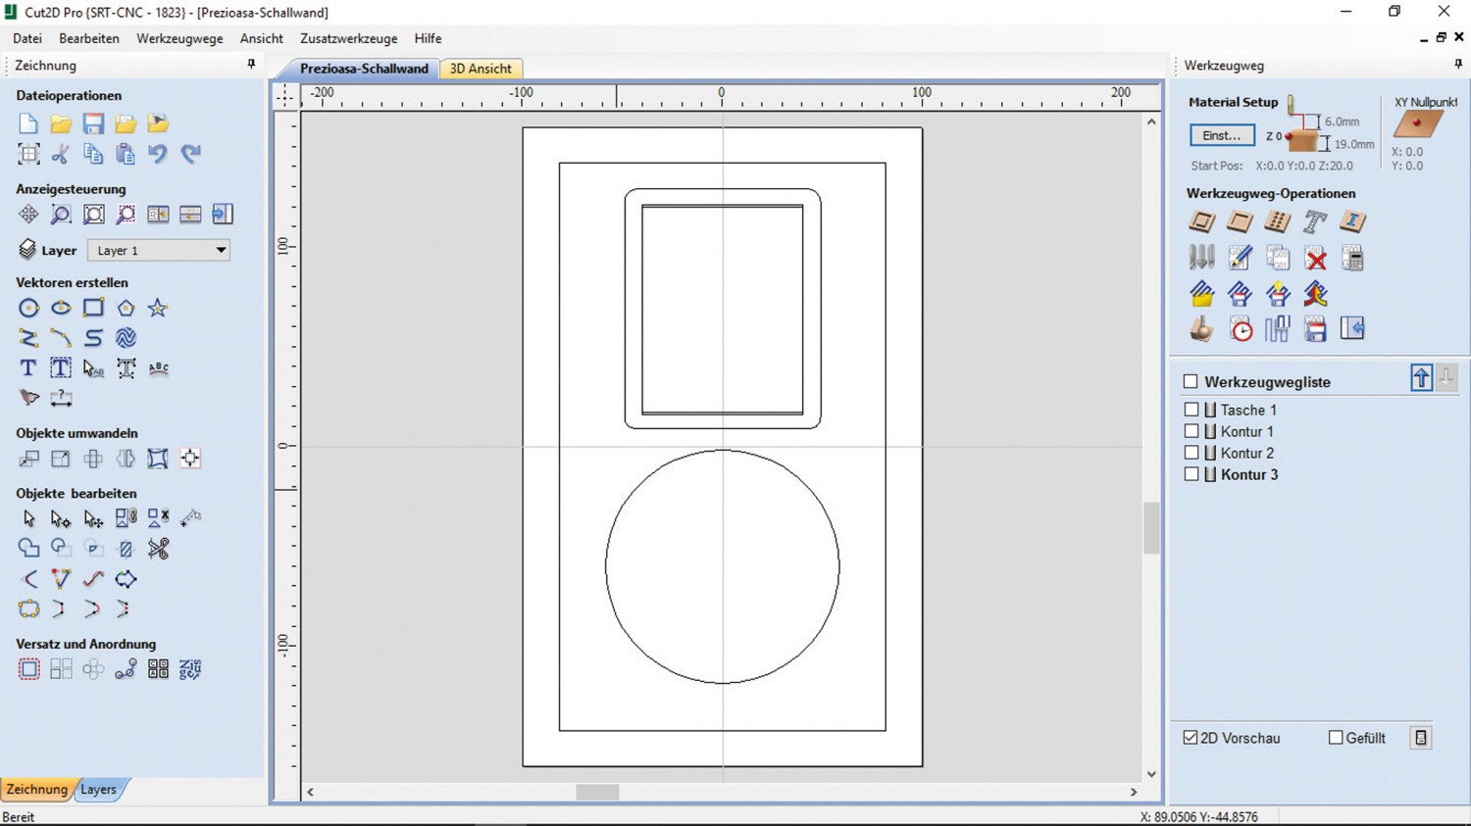Select the draw circle tool

[28, 309]
